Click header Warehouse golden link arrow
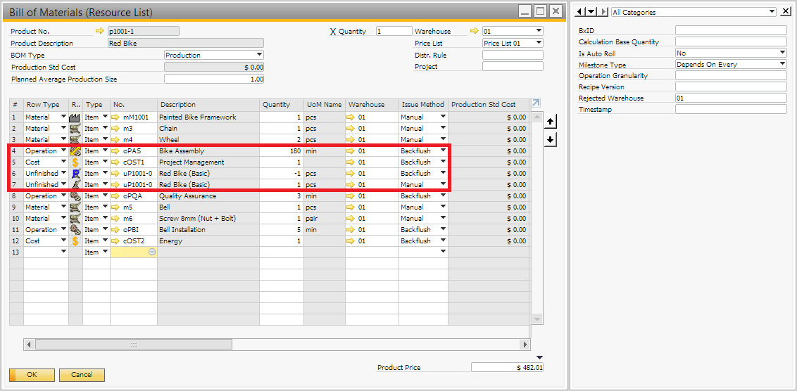 (x=474, y=31)
